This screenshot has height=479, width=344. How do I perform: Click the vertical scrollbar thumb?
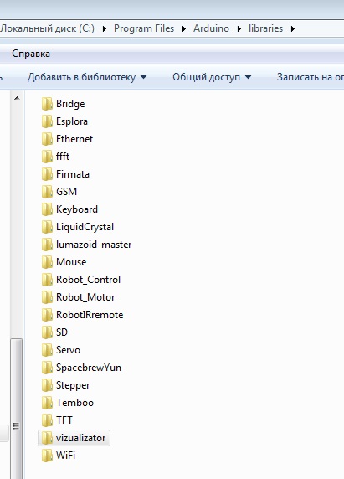[16, 409]
